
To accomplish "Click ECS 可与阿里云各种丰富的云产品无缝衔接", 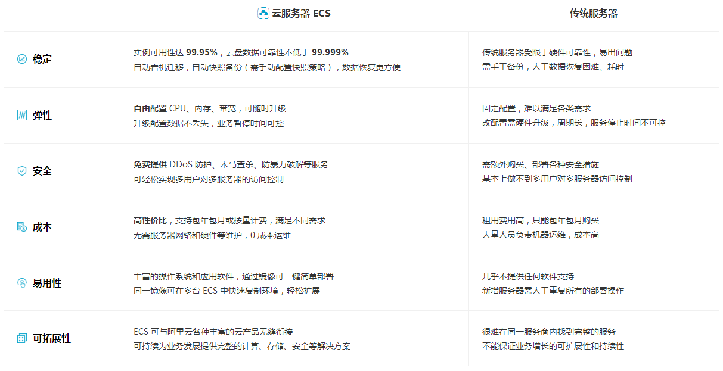I will point(213,332).
